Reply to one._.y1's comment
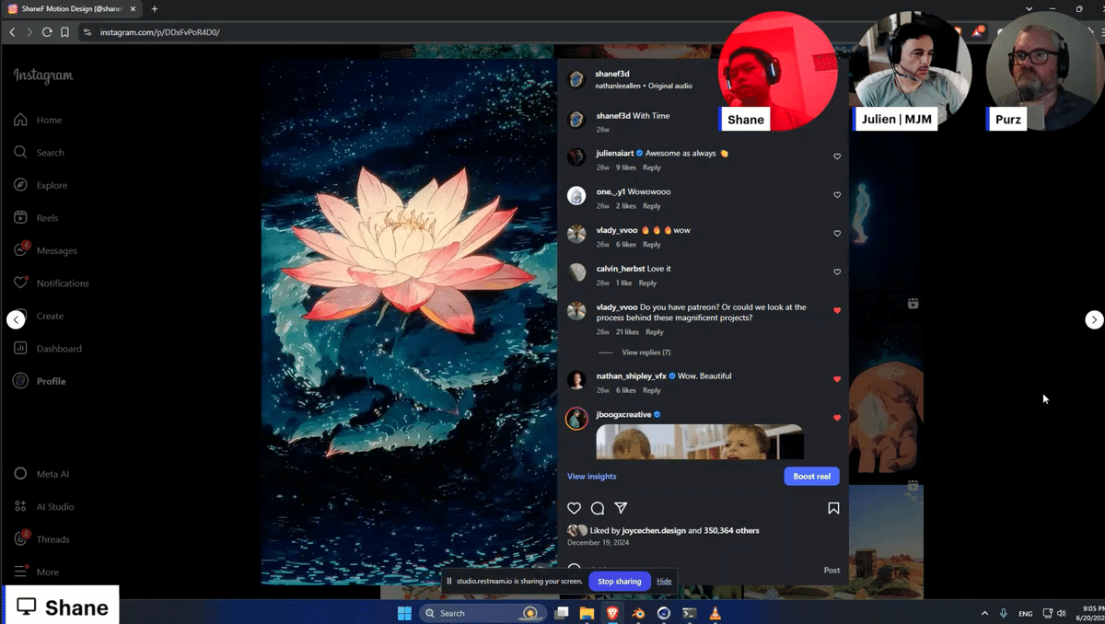Viewport: 1105px width, 624px height. (652, 206)
